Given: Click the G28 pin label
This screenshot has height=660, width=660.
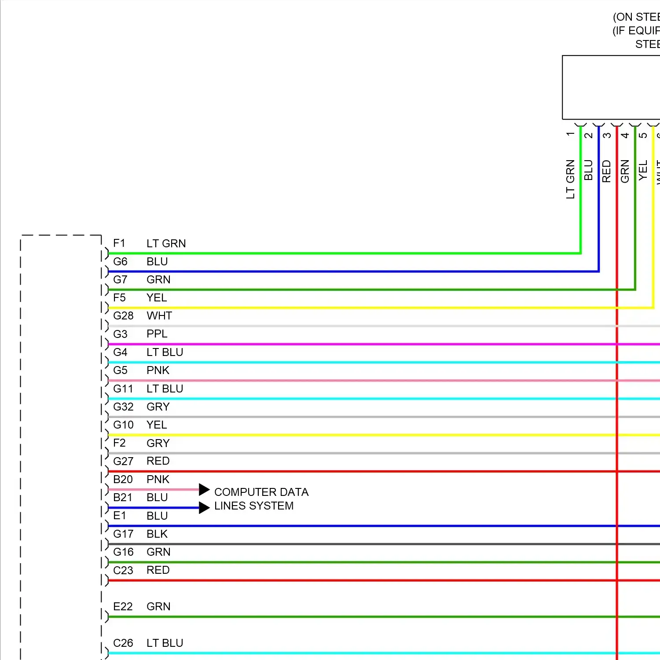Looking at the screenshot, I should 123,315.
